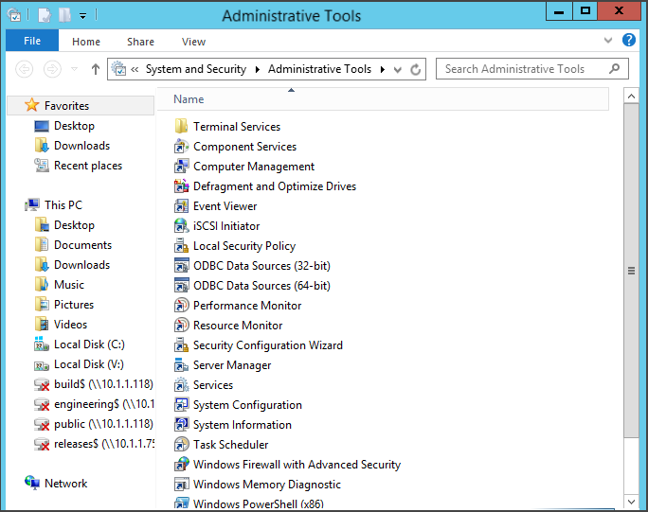This screenshot has width=648, height=512.
Task: Click the blue Help question mark icon
Action: [x=628, y=40]
